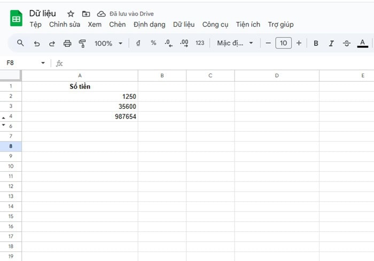The height and width of the screenshot is (261, 374).
Task: Select column A header
Action: click(x=80, y=76)
